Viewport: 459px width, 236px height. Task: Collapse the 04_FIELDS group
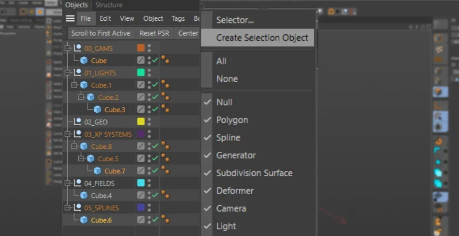(68, 183)
